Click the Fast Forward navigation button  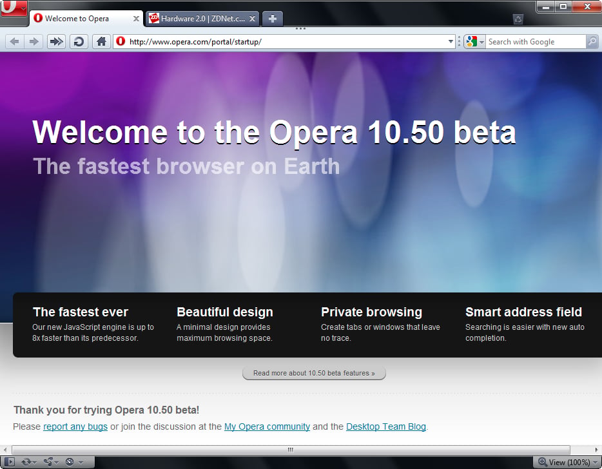point(57,41)
